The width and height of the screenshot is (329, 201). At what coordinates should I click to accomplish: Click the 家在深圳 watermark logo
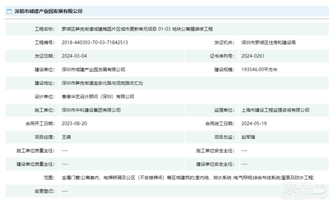pos(305,188)
